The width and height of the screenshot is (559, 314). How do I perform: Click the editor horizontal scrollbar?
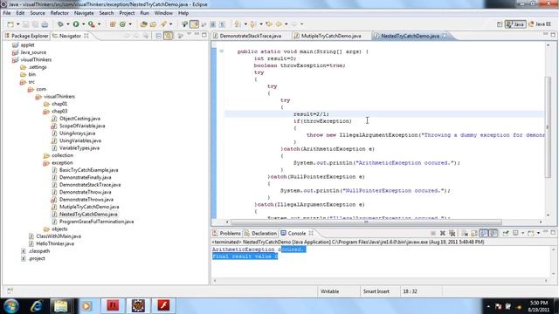click(x=366, y=222)
